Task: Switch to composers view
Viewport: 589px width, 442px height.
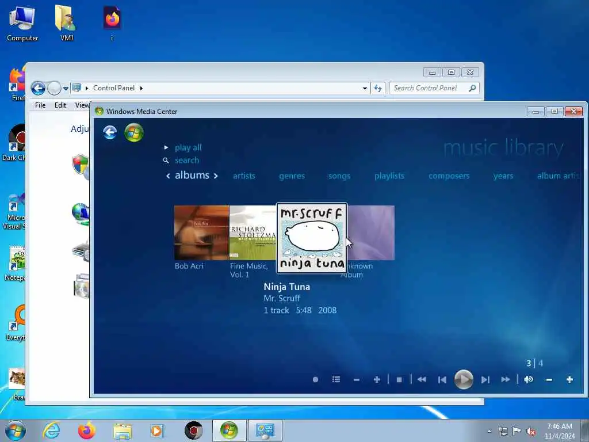Action: click(x=449, y=176)
